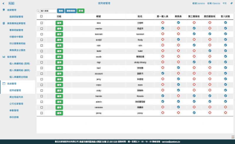Open 待分類專案明細 in sidebar
The image size is (235, 144).
click(x=17, y=43)
